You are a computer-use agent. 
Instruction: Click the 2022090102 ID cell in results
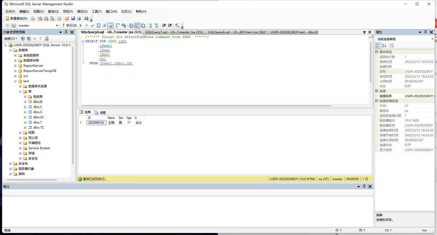click(96, 123)
